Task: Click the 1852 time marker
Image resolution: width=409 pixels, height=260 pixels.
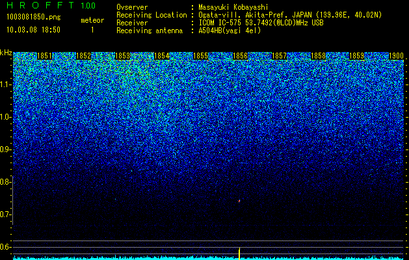Action: [x=83, y=56]
